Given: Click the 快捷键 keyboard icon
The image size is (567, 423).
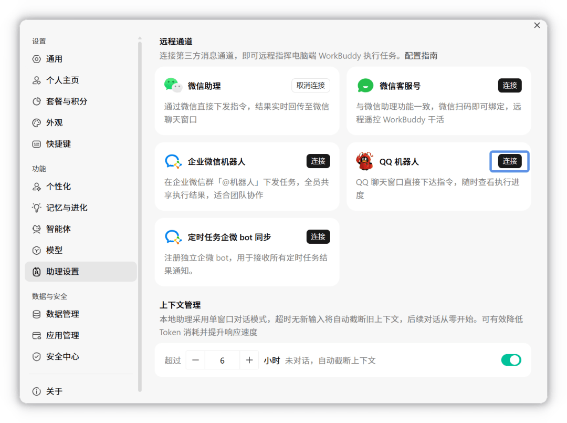Looking at the screenshot, I should coord(37,144).
